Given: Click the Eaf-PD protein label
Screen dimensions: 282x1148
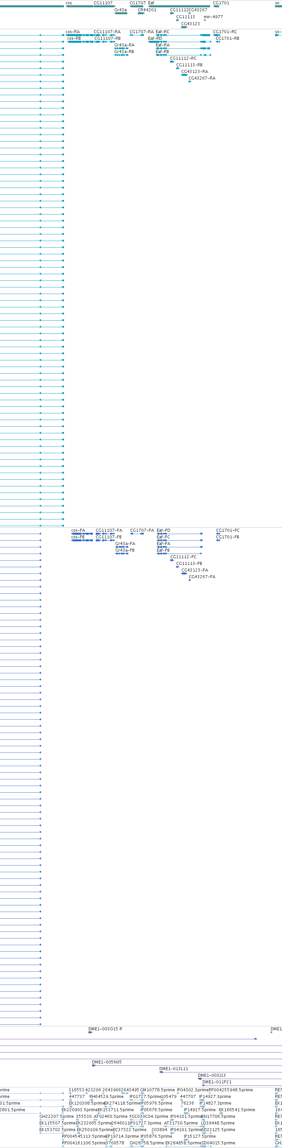Looking at the screenshot, I should coord(163,531).
